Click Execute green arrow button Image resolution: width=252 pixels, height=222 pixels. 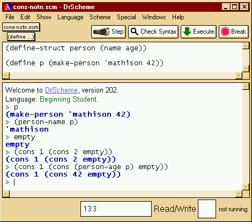pos(198,32)
